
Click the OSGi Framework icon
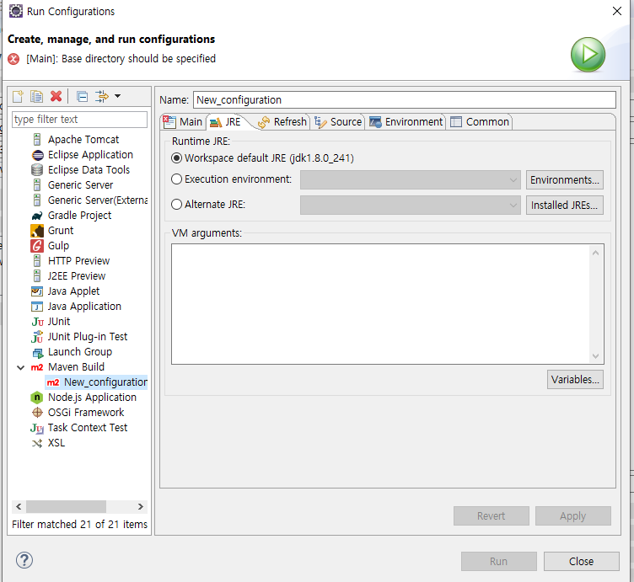pyautogui.click(x=37, y=413)
